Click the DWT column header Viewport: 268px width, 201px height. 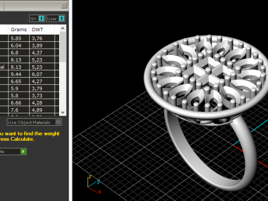click(42, 30)
